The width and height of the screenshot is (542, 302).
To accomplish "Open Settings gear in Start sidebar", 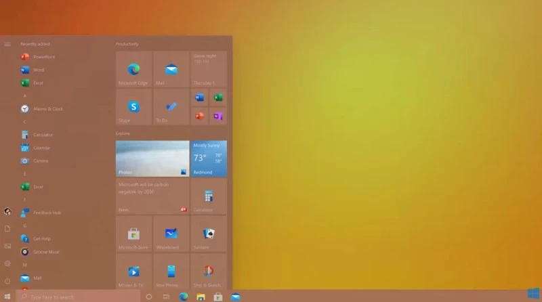I will (x=7, y=263).
